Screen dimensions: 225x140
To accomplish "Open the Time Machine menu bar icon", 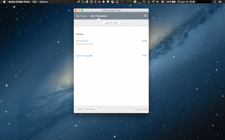I will pos(144,2).
